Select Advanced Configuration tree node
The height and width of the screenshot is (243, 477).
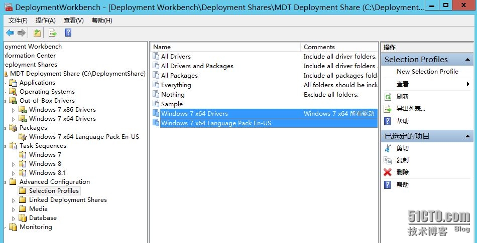55,182
